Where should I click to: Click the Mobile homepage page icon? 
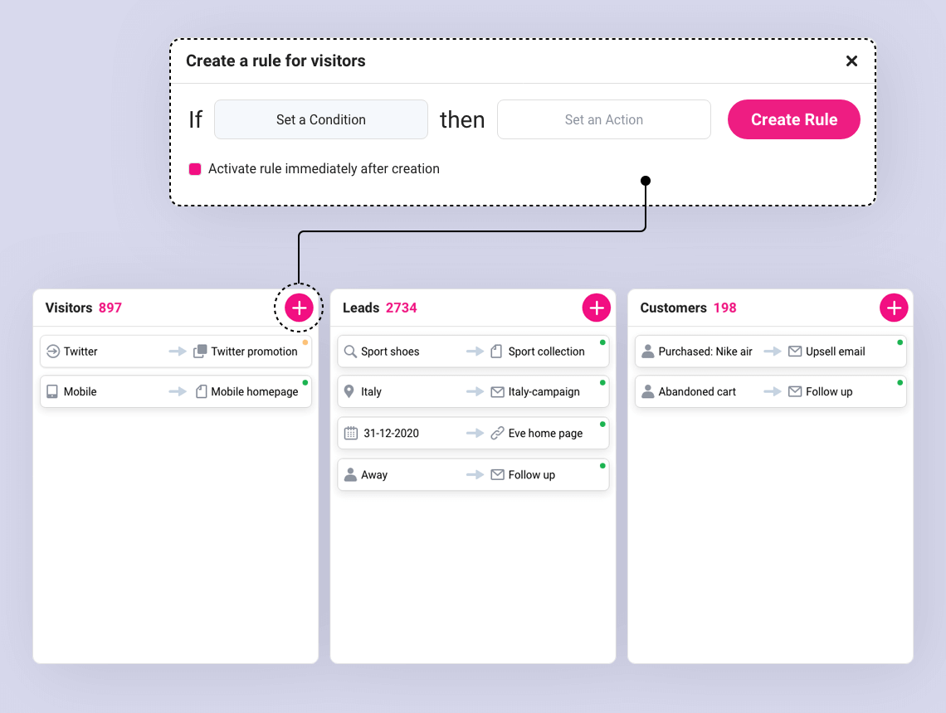[x=202, y=392]
